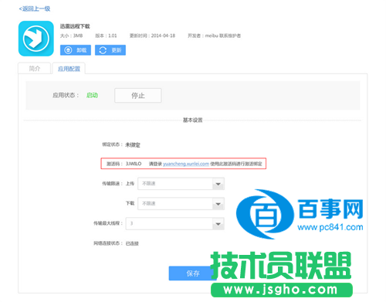Expand the 传输最大线程 dropdown
Image resolution: width=386 pixels, height=302 pixels.
(x=175, y=223)
